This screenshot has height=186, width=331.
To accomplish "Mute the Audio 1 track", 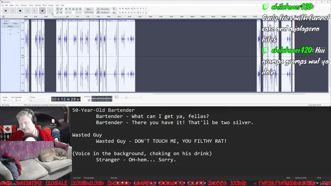I will [x=6, y=24].
